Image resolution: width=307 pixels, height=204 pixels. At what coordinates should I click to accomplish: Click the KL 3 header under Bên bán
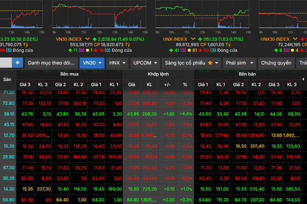(x=292, y=84)
